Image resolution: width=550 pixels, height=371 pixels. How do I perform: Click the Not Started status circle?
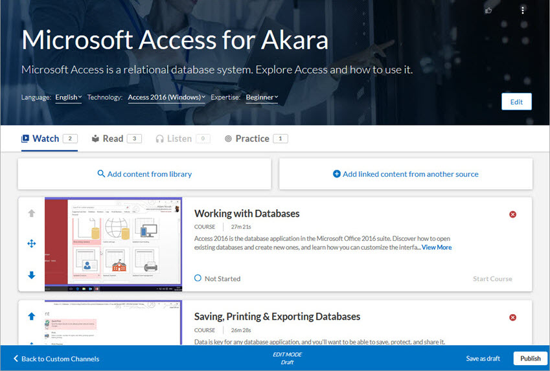tap(198, 278)
